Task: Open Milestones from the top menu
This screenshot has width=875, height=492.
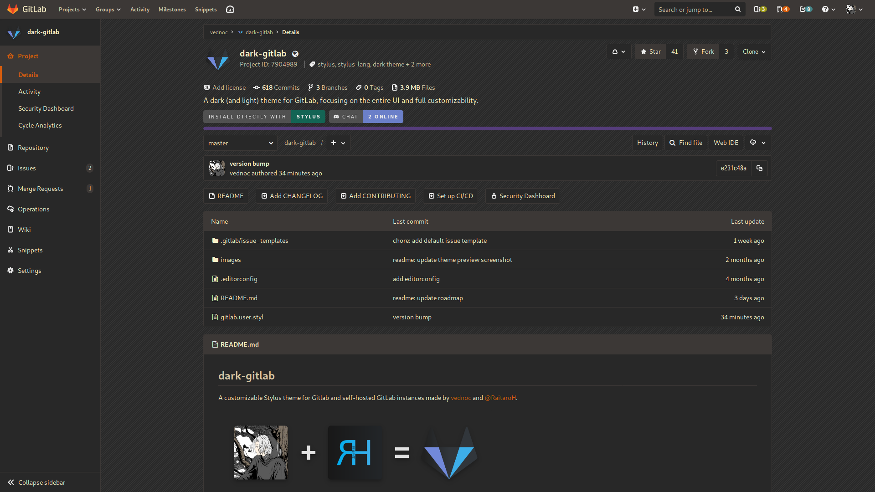Action: click(172, 9)
